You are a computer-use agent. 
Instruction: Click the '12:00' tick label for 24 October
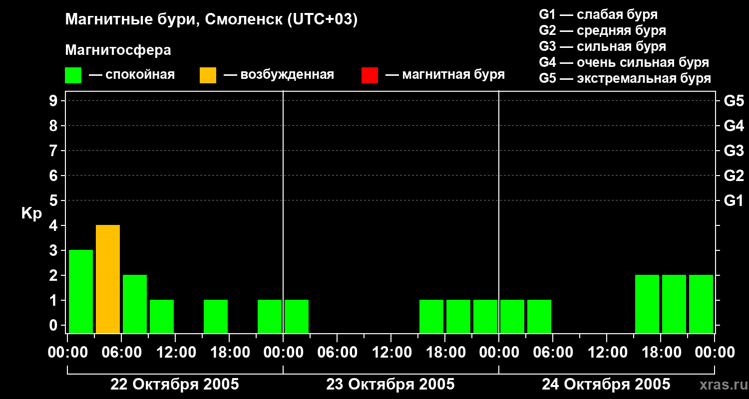point(607,353)
